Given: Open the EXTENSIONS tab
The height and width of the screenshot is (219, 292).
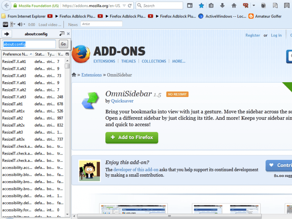Looking at the screenshot, I should tap(104, 61).
